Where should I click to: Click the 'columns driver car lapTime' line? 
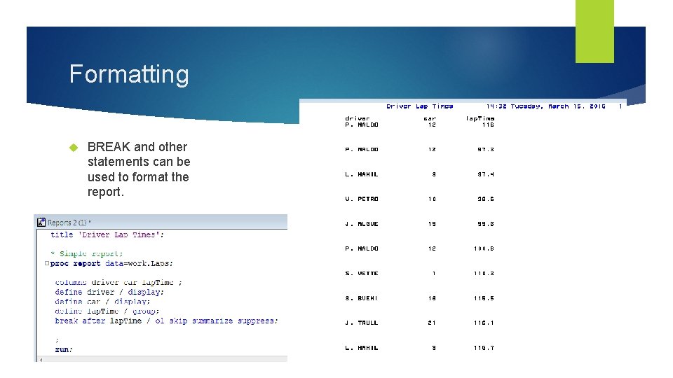118,282
